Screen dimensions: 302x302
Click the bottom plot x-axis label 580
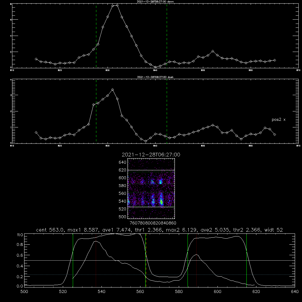pyautogui.click(x=179, y=292)
